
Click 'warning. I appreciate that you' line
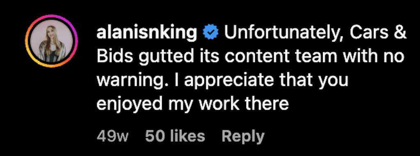tap(222, 81)
